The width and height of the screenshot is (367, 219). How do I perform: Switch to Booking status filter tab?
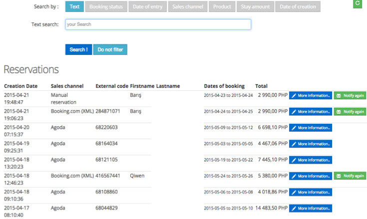pos(106,6)
